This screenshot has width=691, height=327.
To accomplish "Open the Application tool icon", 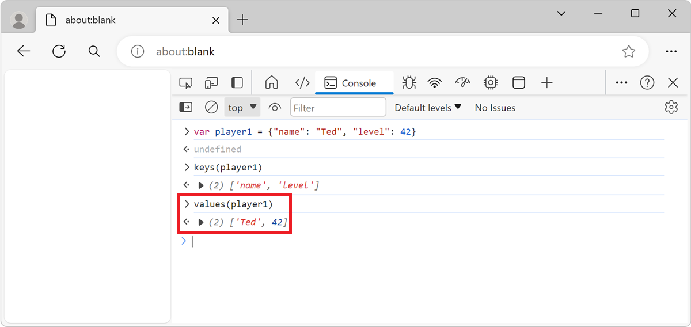I will point(519,83).
